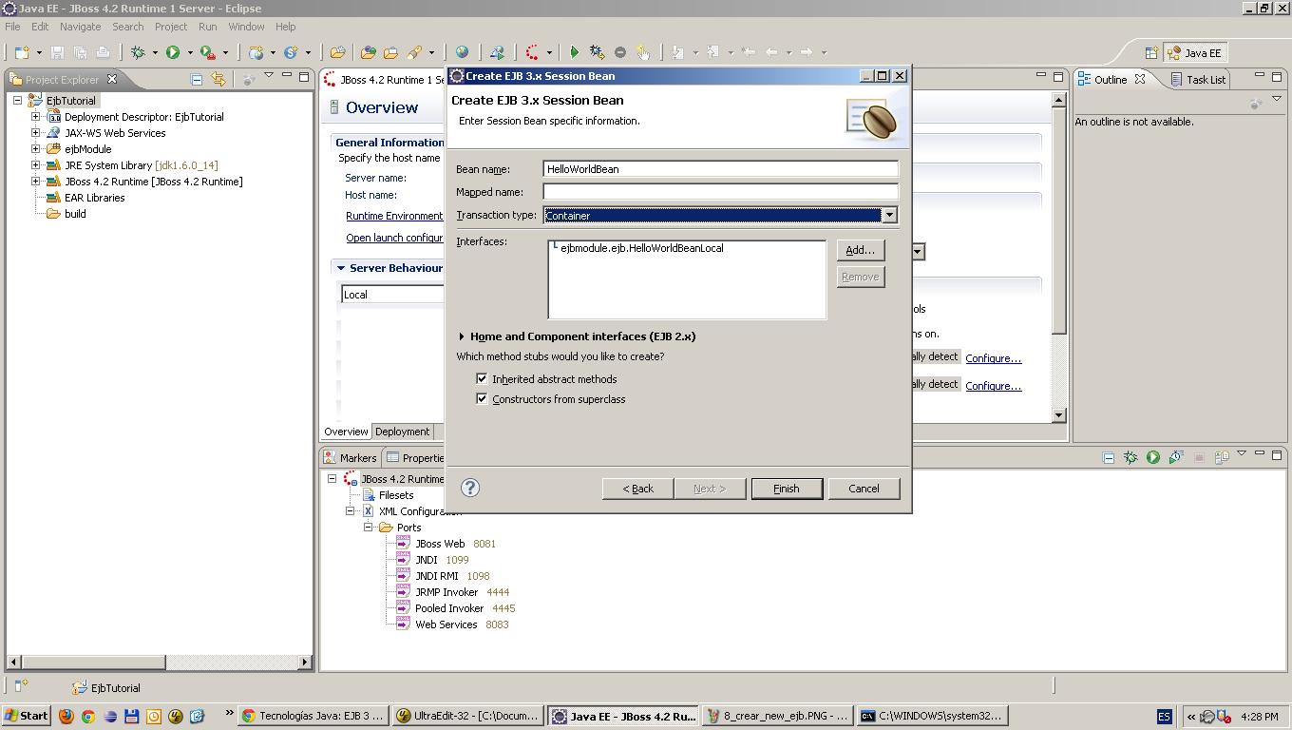Click the Save icon in the toolbar
Viewport: 1292px width, 730px height.
(56, 52)
